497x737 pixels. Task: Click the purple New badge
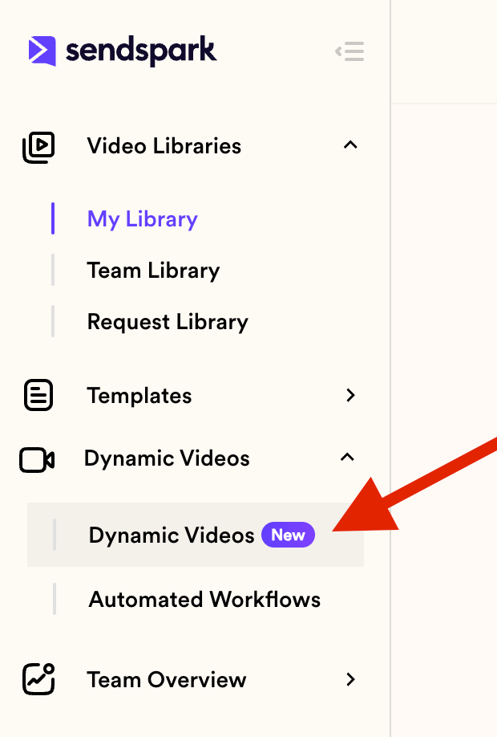288,535
